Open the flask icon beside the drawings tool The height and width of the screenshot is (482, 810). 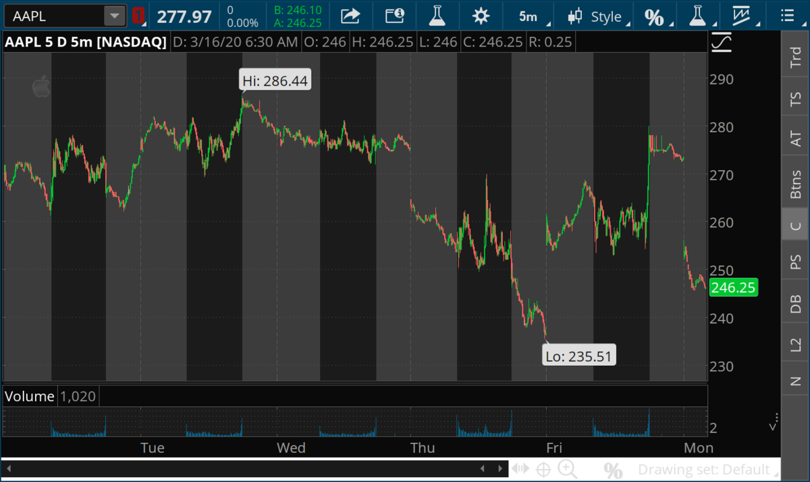point(698,16)
